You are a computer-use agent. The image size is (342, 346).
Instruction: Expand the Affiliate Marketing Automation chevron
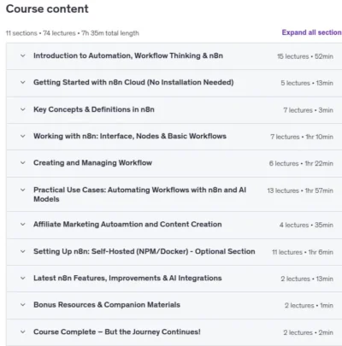coord(23,225)
